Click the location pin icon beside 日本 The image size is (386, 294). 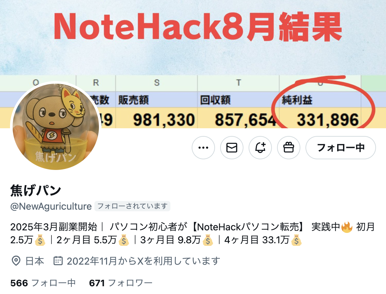(16, 261)
